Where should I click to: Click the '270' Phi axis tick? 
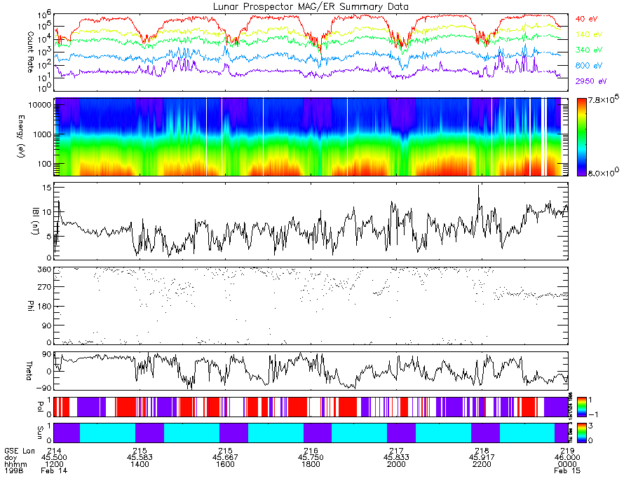[x=45, y=287]
